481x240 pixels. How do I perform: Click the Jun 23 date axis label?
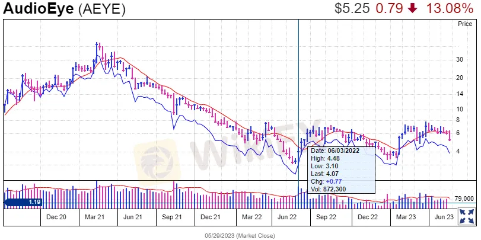pyautogui.click(x=444, y=217)
